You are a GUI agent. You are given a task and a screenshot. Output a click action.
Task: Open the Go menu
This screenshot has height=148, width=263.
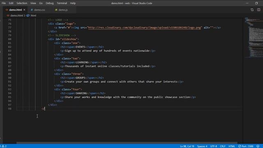coord(41,3)
